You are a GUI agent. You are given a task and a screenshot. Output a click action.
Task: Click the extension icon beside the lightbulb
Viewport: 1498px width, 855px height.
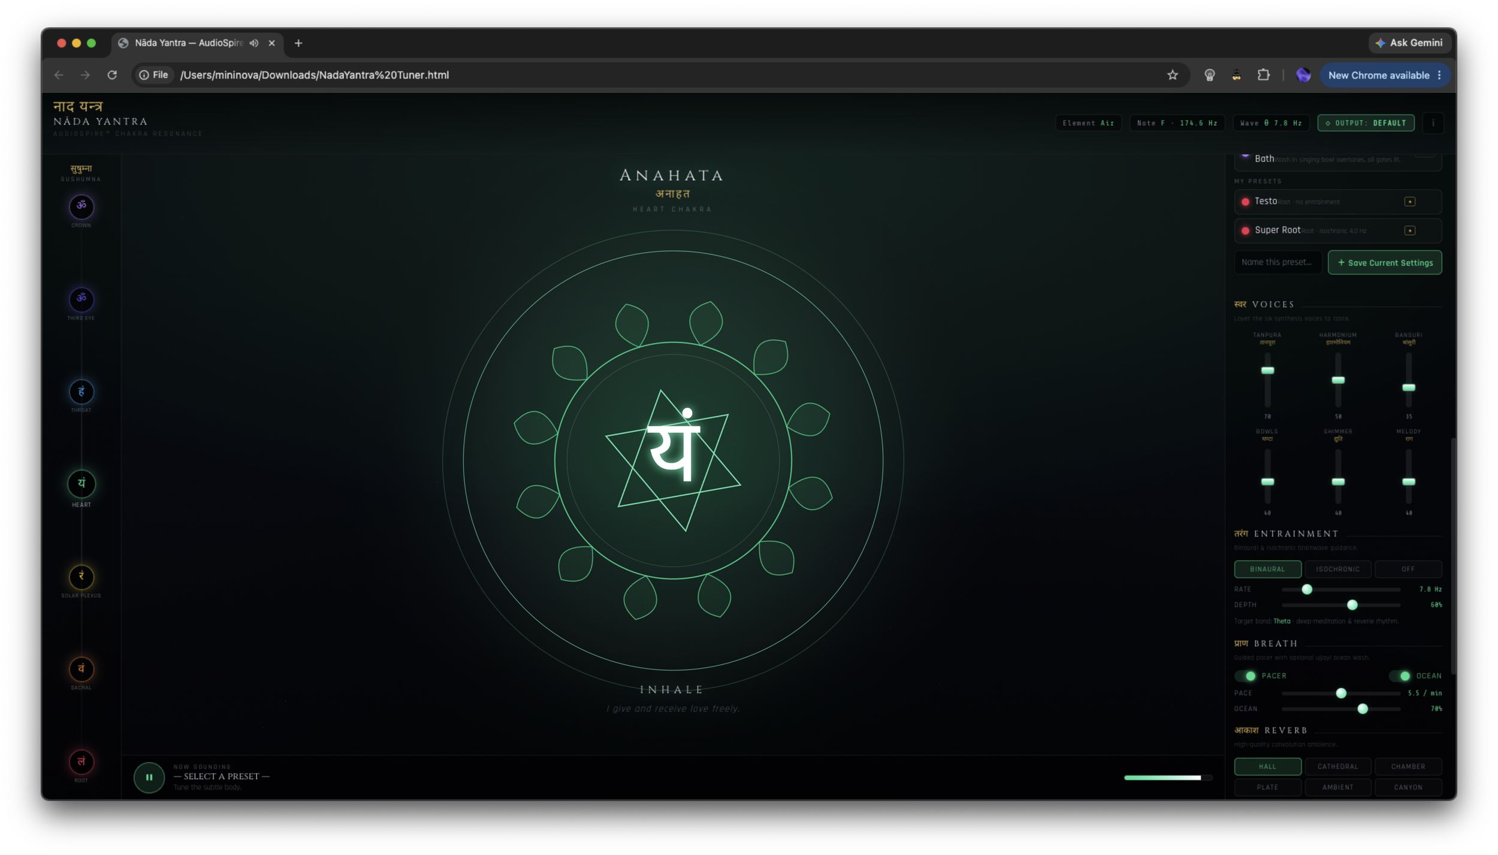point(1237,75)
